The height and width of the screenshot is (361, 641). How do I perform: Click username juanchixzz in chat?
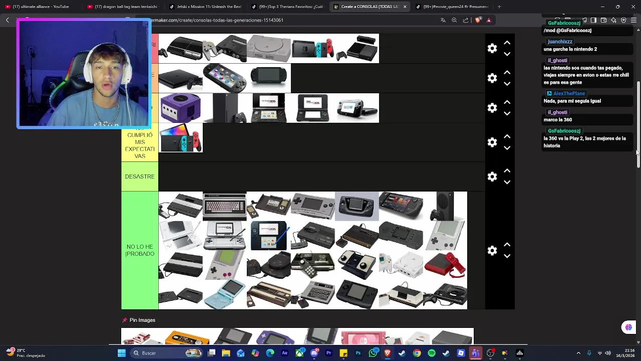[x=560, y=42]
